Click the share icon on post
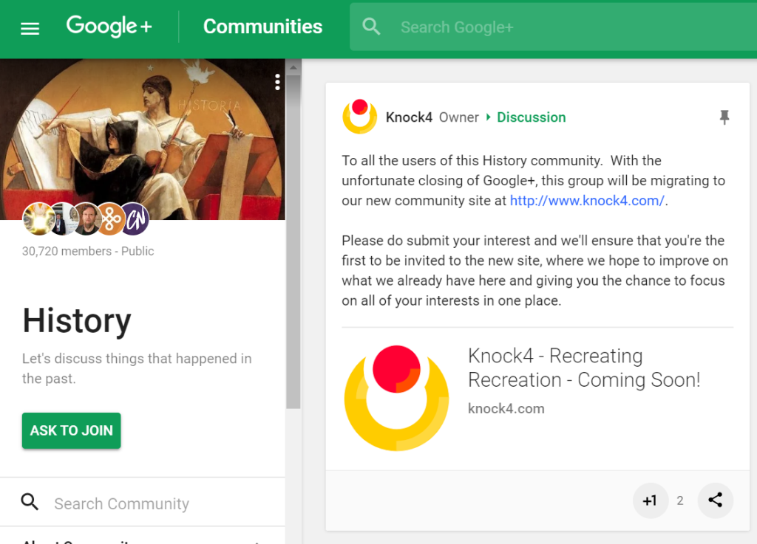 pos(716,500)
